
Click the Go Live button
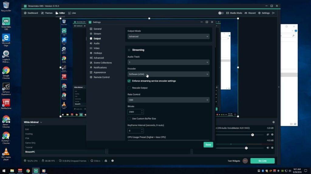pyautogui.click(x=262, y=161)
